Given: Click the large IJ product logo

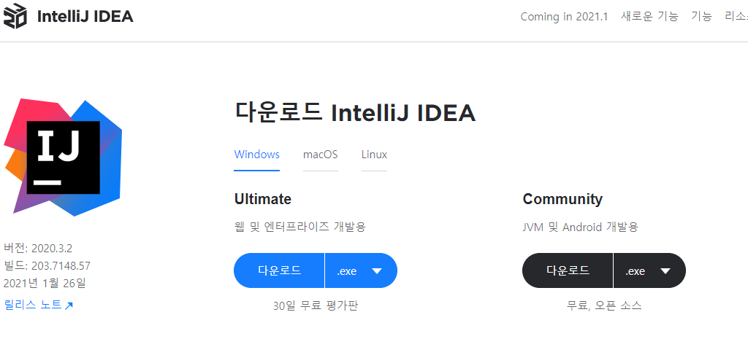Looking at the screenshot, I should coord(63,157).
